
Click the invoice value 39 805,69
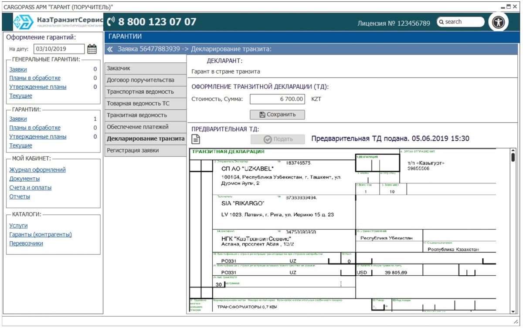(x=396, y=273)
